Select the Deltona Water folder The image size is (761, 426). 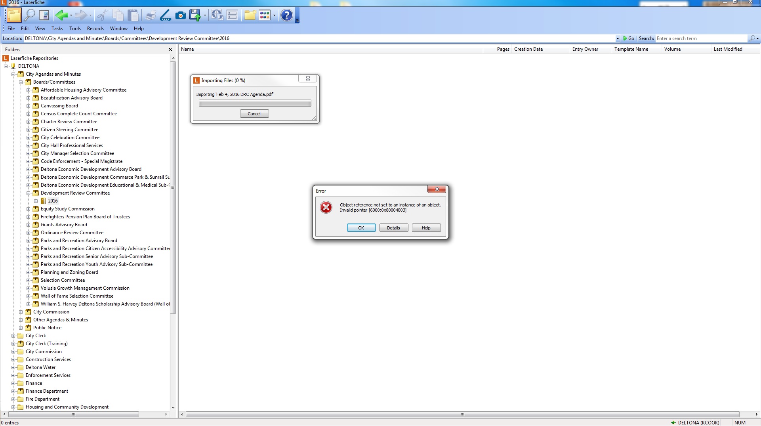point(41,367)
